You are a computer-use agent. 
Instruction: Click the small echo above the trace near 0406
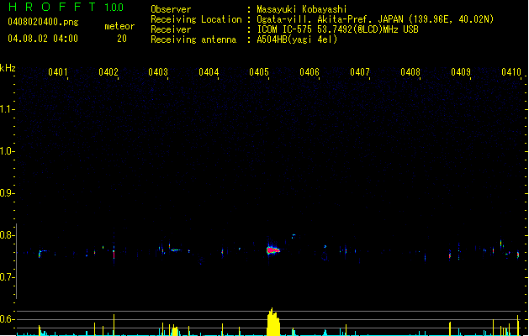point(294,235)
